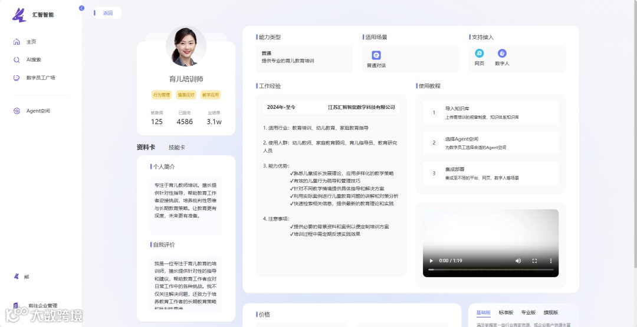Viewport: 637px width, 327px height.
Task: Click the trainer profile avatar photo
Action: 186,46
